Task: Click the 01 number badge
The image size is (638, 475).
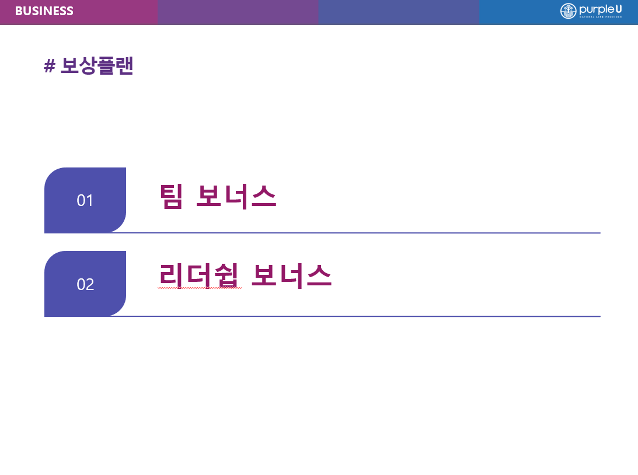Action: (85, 200)
